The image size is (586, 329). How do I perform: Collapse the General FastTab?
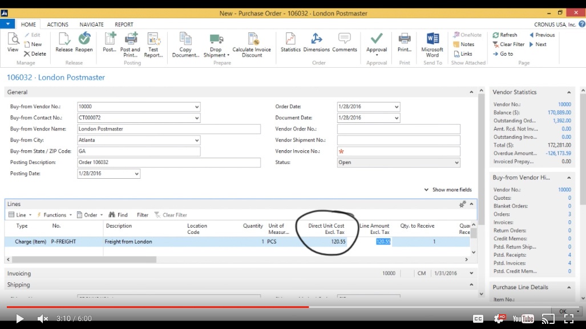click(471, 92)
